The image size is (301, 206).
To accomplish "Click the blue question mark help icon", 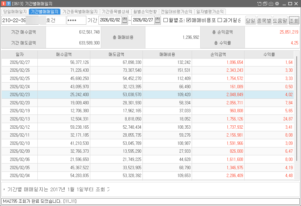I will [9, 4].
